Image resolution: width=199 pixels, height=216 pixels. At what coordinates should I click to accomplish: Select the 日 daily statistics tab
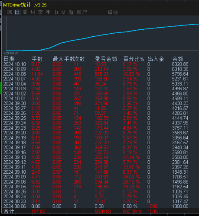(17, 12)
